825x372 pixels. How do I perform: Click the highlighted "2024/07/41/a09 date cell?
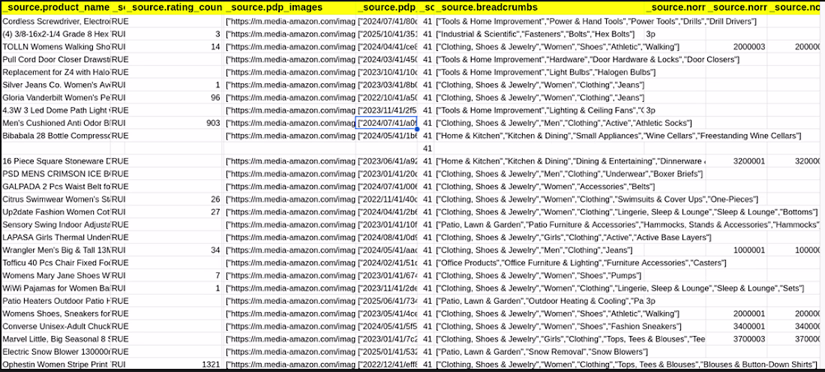click(387, 123)
